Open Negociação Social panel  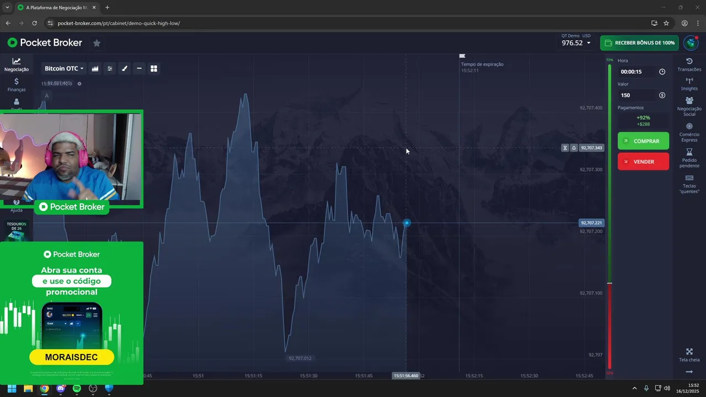pos(689,106)
